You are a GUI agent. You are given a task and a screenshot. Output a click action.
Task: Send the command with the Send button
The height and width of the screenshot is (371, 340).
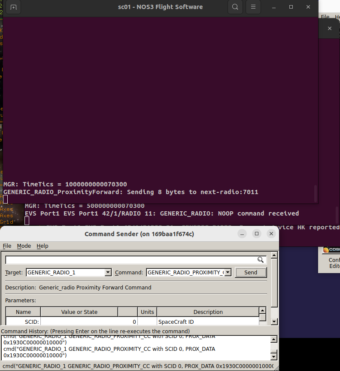[x=251, y=272]
